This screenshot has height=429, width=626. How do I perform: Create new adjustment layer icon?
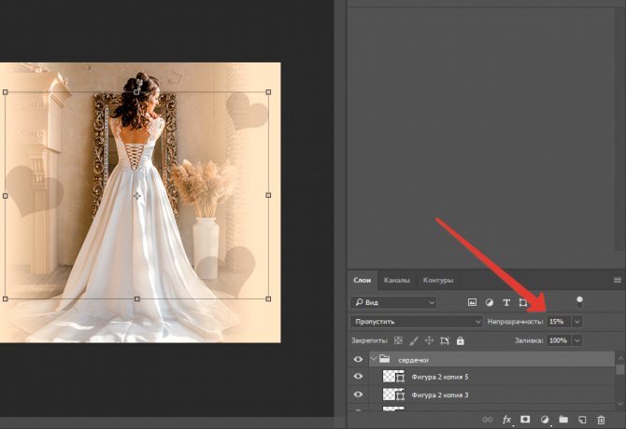(545, 420)
